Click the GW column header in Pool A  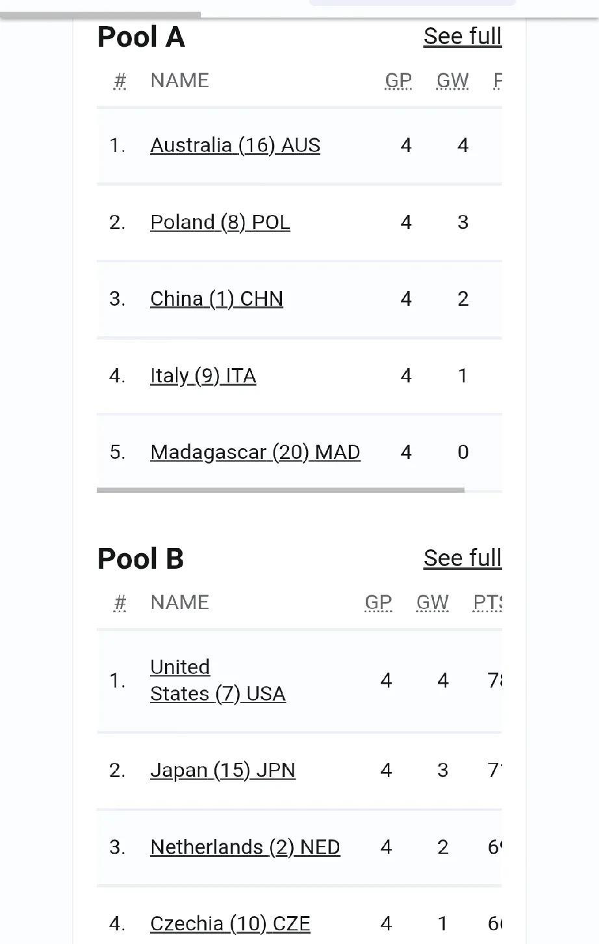453,81
